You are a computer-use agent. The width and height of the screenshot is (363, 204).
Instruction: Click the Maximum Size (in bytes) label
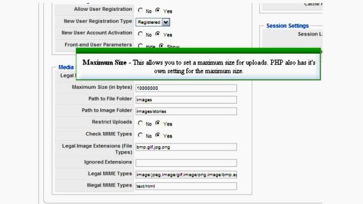(102, 87)
